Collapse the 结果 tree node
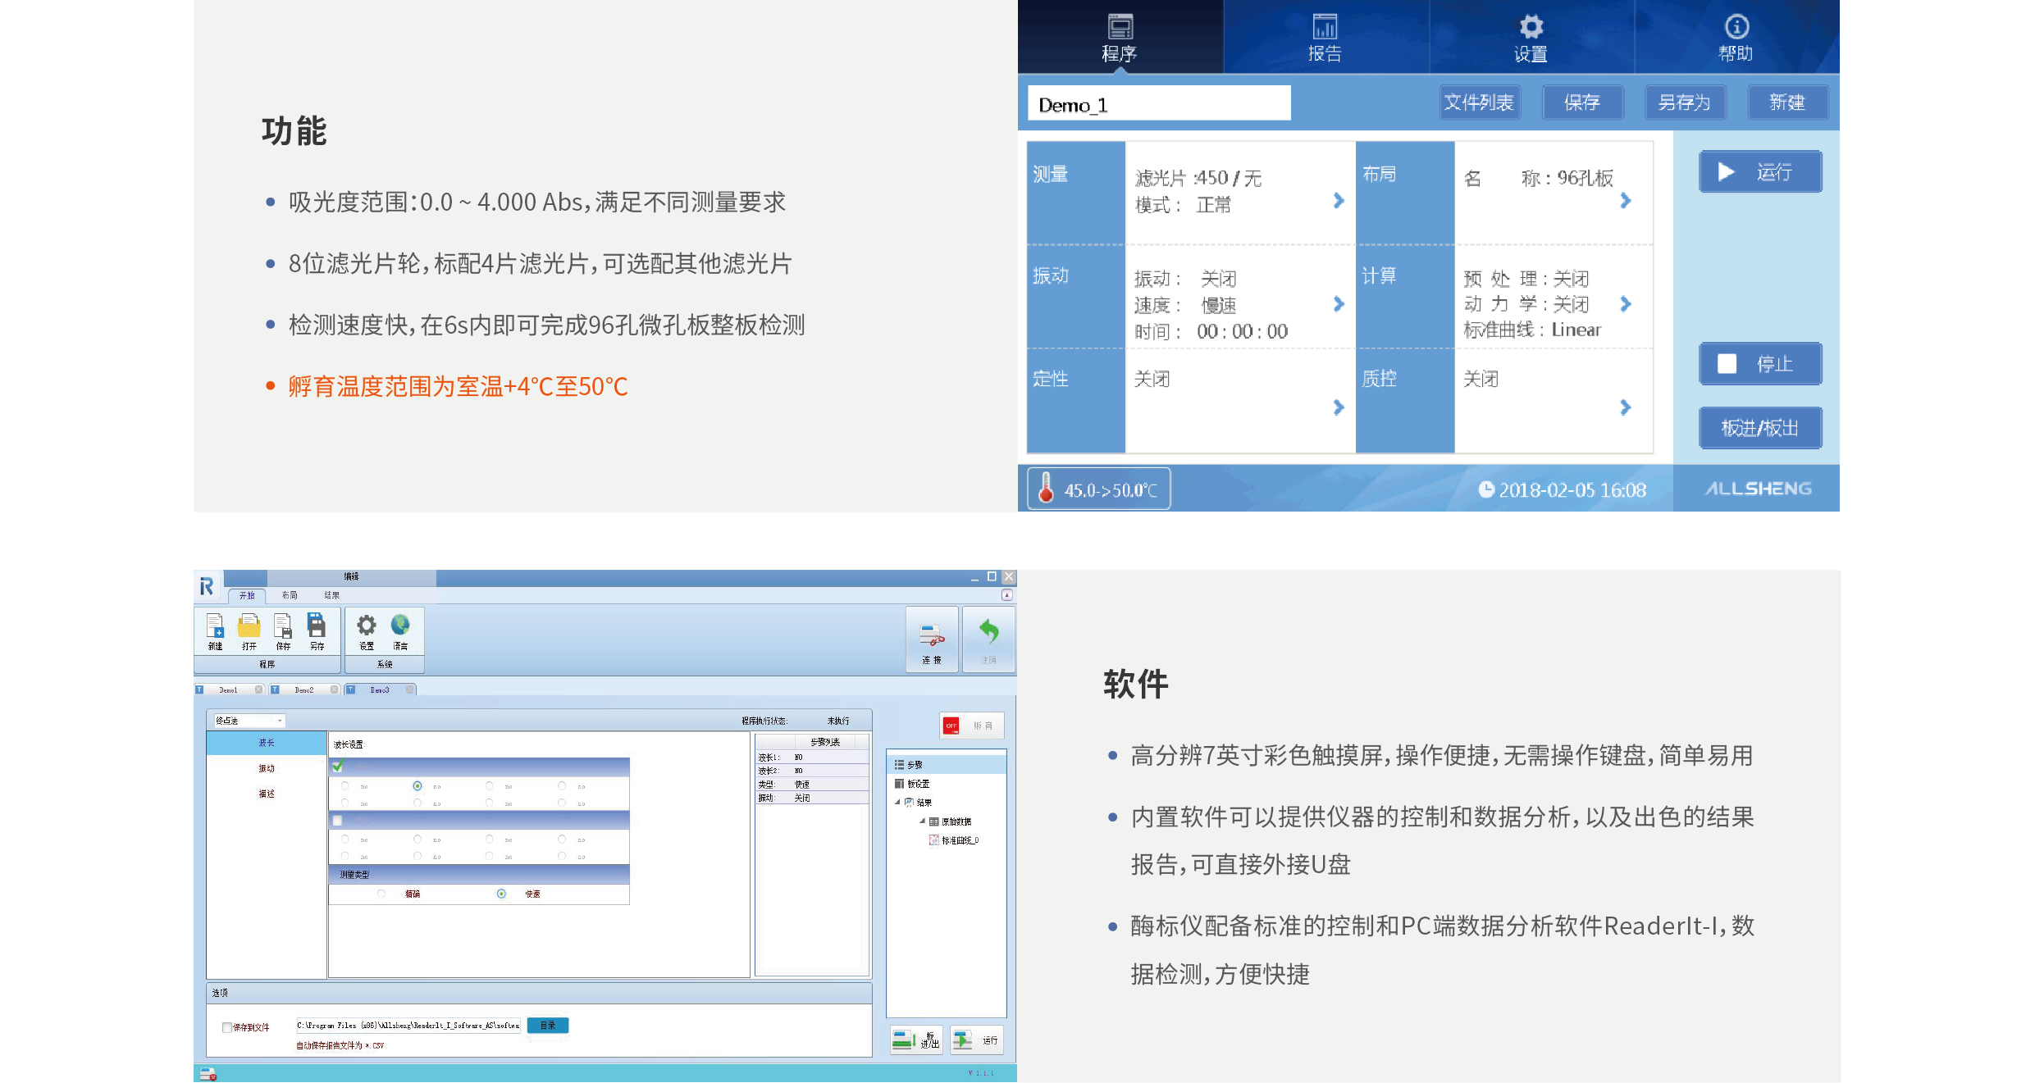The height and width of the screenshot is (1083, 2035). coord(897,802)
